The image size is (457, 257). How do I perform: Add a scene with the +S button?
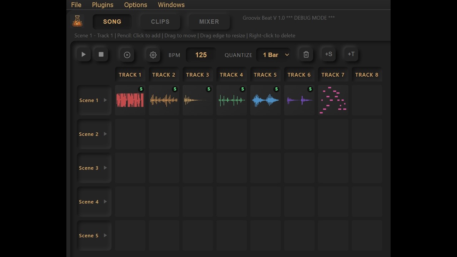click(328, 54)
